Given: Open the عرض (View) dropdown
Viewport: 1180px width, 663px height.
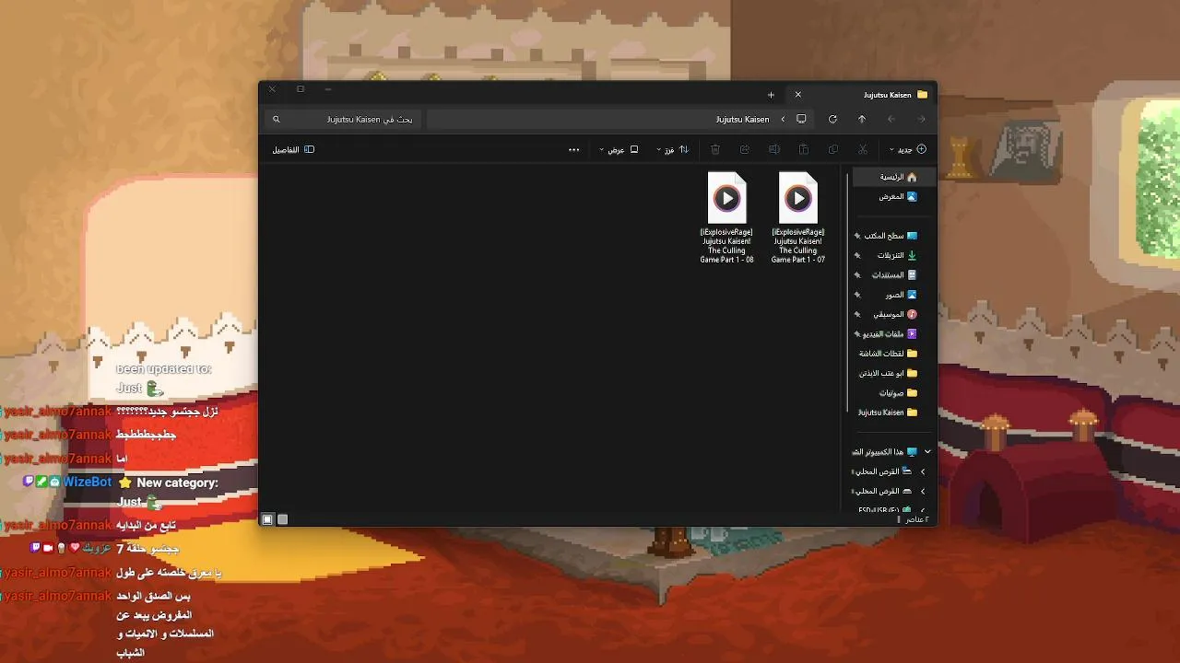Looking at the screenshot, I should pos(619,149).
